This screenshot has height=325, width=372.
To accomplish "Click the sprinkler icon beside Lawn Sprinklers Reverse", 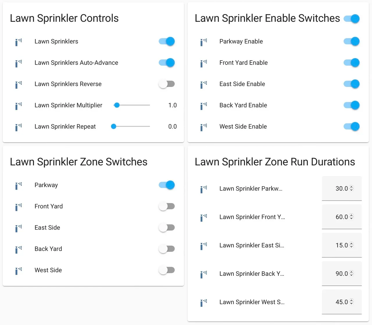I will coord(18,84).
